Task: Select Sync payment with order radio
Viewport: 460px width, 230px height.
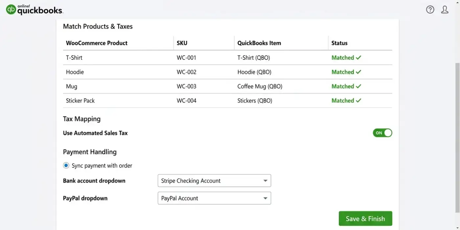Action: pyautogui.click(x=66, y=166)
